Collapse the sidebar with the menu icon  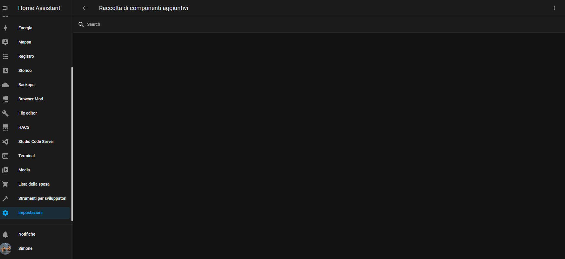[5, 8]
